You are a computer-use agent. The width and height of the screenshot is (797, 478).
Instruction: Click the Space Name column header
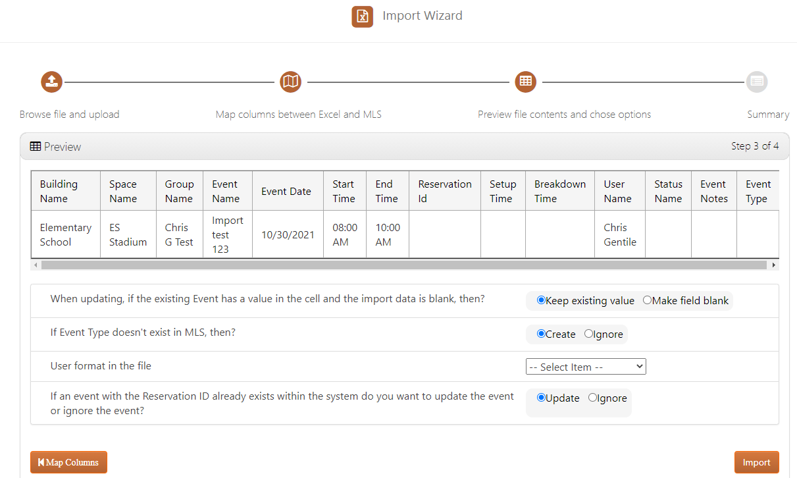[x=128, y=191]
